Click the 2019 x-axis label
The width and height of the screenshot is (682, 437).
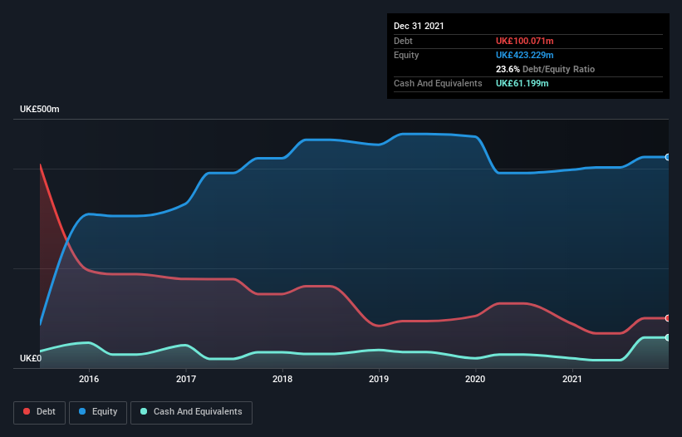(x=379, y=379)
